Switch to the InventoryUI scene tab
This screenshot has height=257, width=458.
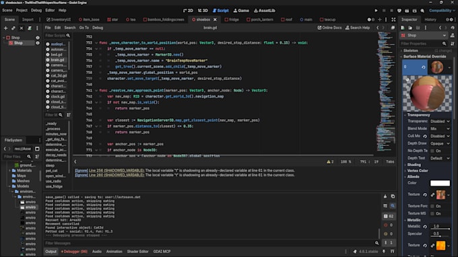59,20
